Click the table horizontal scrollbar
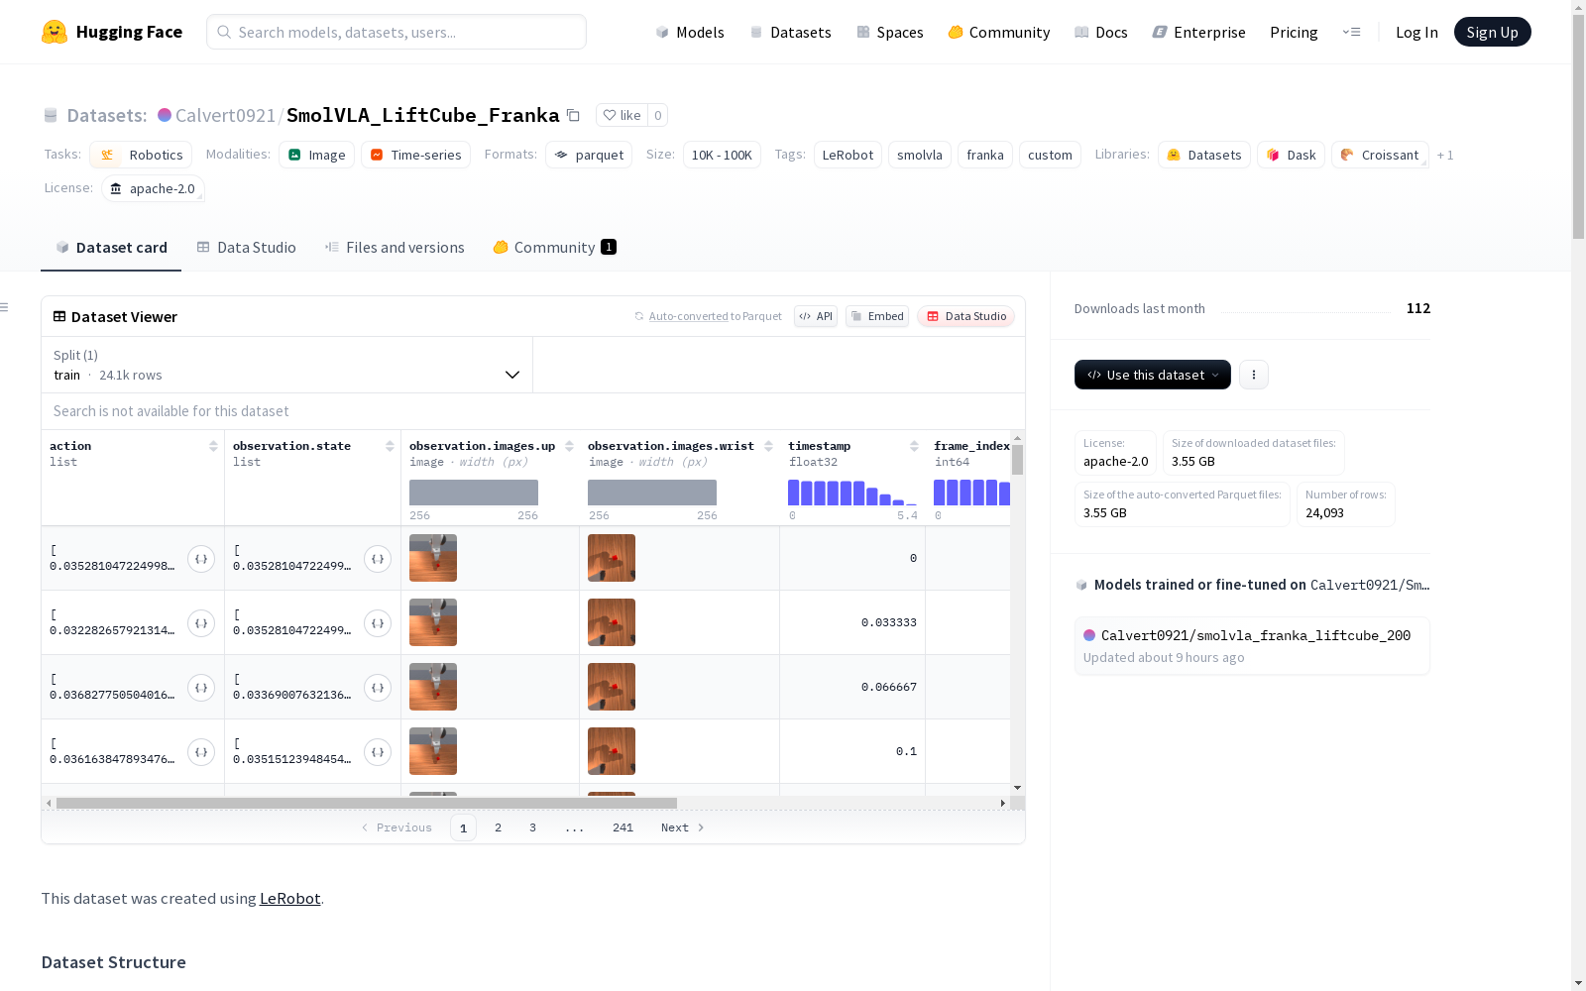Viewport: 1586px width, 991px height. [x=367, y=803]
